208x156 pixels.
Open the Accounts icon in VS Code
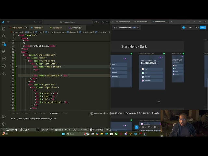(4, 117)
